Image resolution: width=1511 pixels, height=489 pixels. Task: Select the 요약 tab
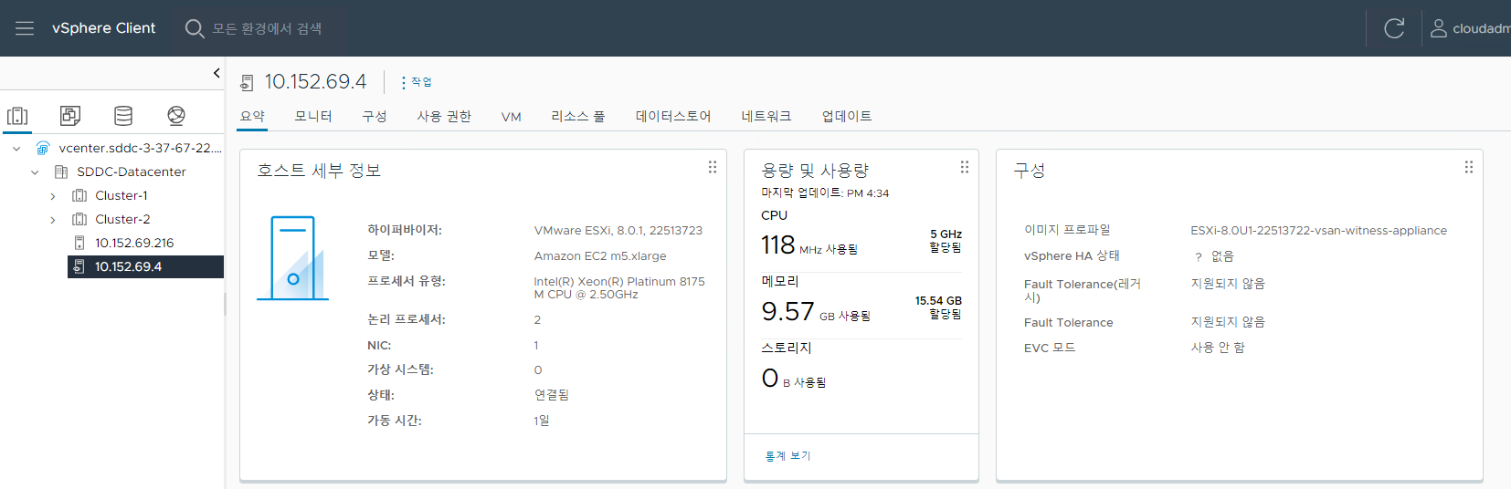(x=252, y=116)
